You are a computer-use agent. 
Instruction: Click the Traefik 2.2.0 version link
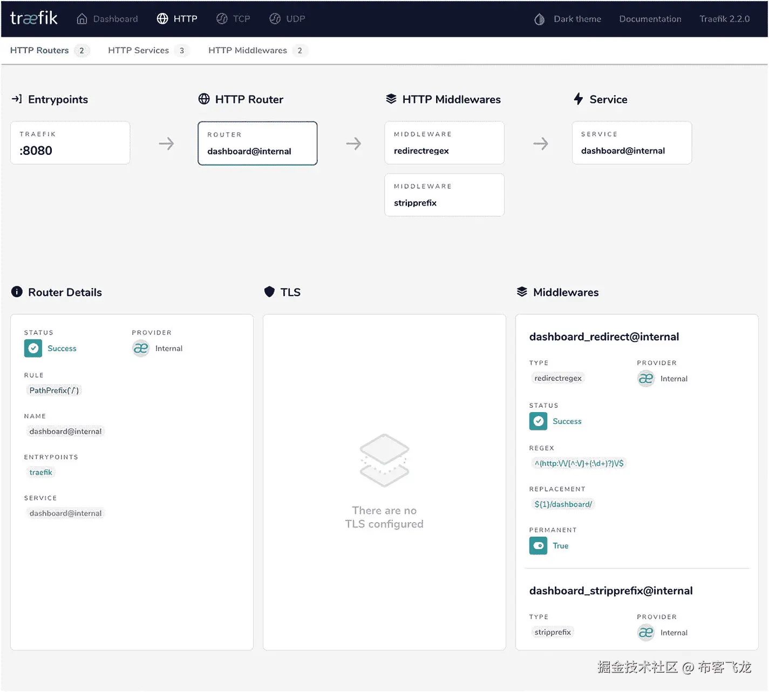click(725, 19)
